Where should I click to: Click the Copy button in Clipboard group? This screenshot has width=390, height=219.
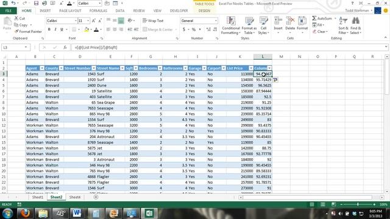pos(21,25)
